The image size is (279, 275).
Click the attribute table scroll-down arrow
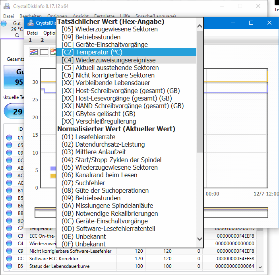[x=260, y=267]
